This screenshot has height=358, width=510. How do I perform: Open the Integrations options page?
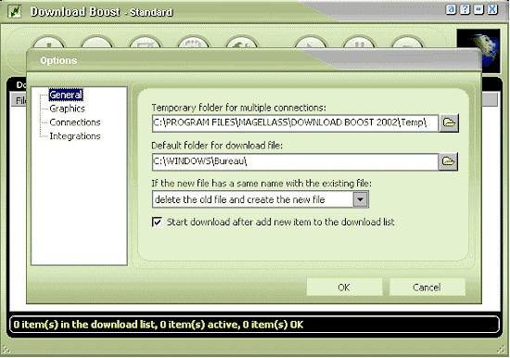pyautogui.click(x=75, y=136)
